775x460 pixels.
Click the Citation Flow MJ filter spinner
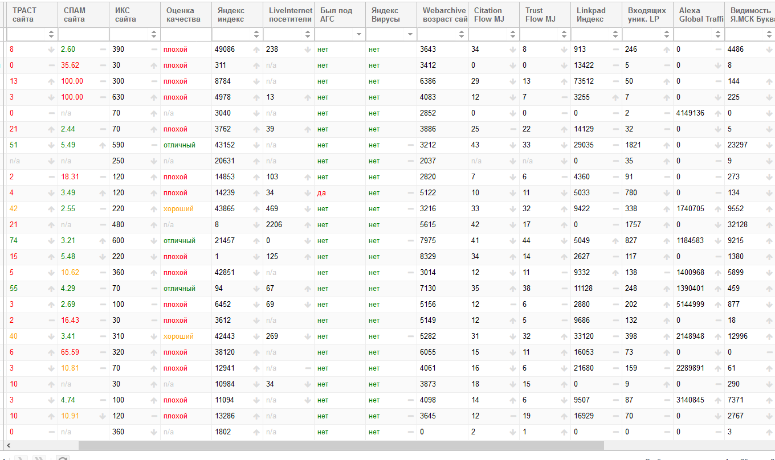pos(513,35)
